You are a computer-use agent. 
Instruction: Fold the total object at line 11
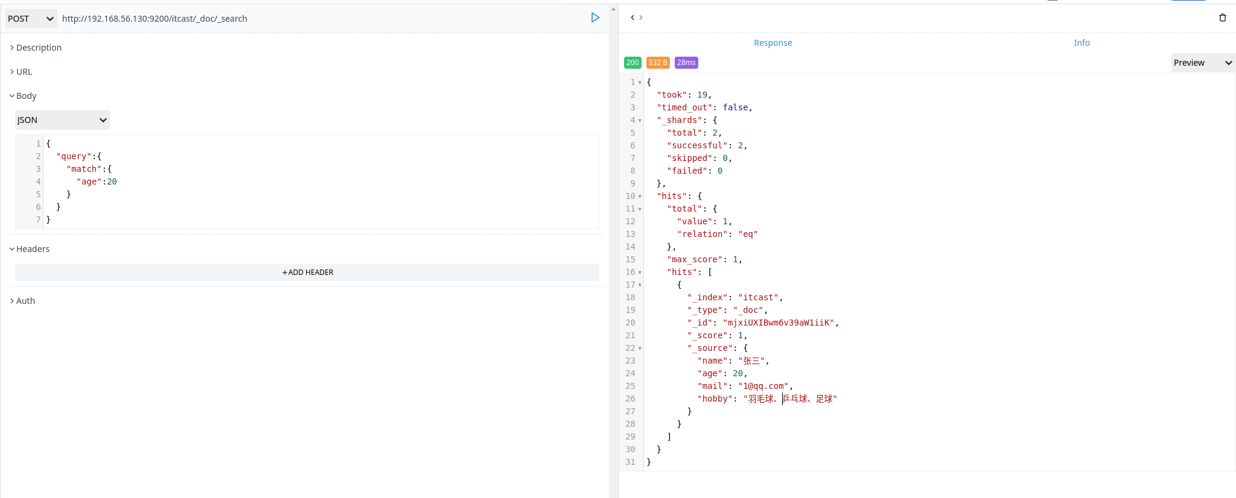pyautogui.click(x=640, y=209)
